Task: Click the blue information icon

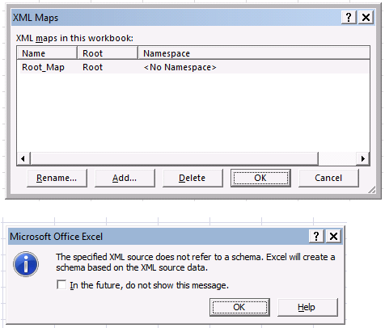Action: [x=26, y=264]
